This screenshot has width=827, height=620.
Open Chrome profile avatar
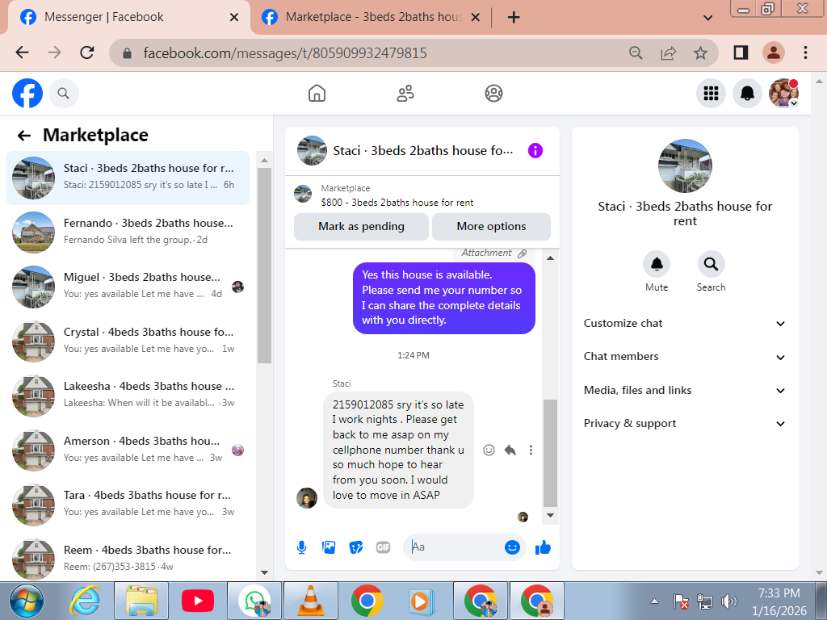click(773, 52)
